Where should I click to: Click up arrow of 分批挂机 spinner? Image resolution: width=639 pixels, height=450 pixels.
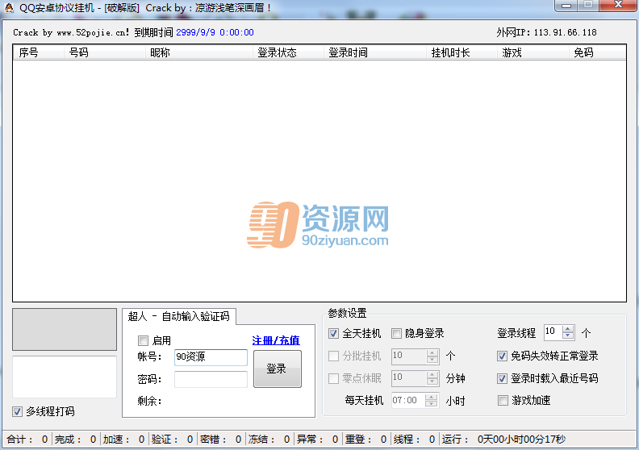(432, 352)
